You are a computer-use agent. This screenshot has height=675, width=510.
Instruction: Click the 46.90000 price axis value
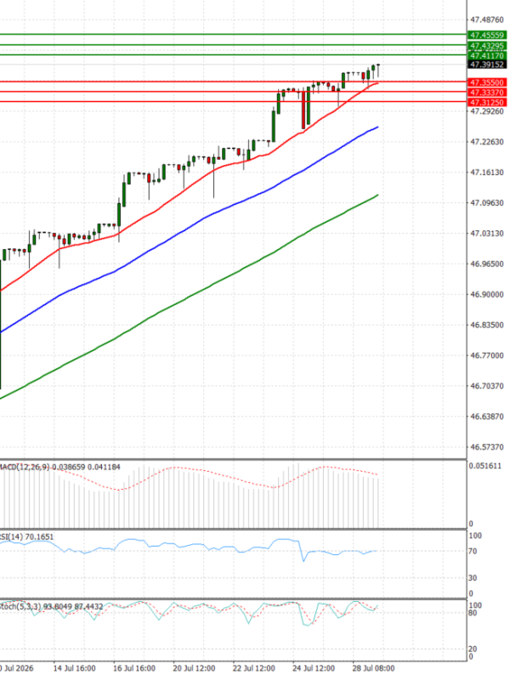point(486,294)
